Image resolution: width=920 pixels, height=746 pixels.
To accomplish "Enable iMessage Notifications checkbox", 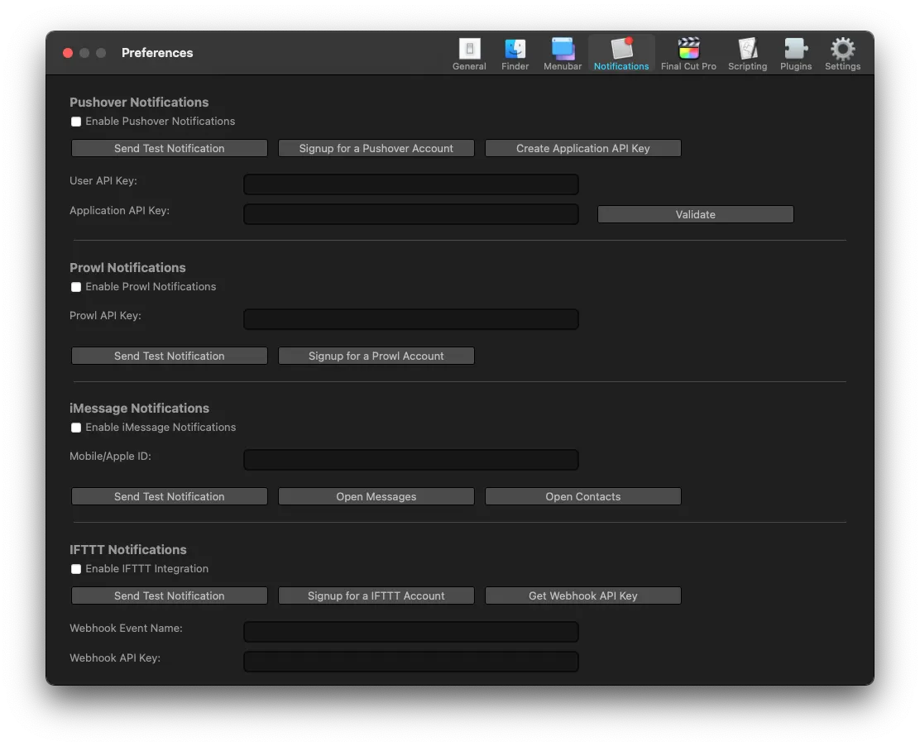I will tap(76, 428).
